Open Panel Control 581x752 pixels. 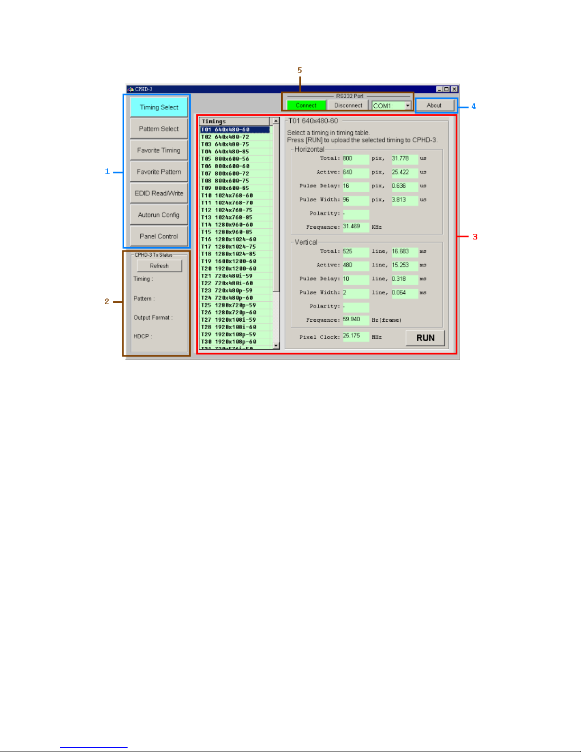[x=159, y=236]
